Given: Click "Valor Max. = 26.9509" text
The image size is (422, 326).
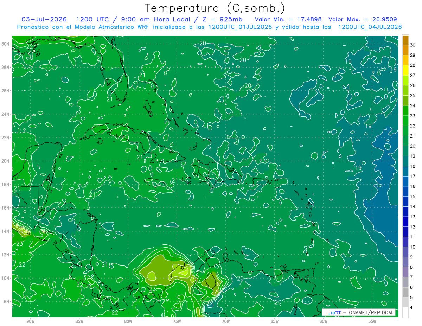Looking at the screenshot, I should 363,19.
